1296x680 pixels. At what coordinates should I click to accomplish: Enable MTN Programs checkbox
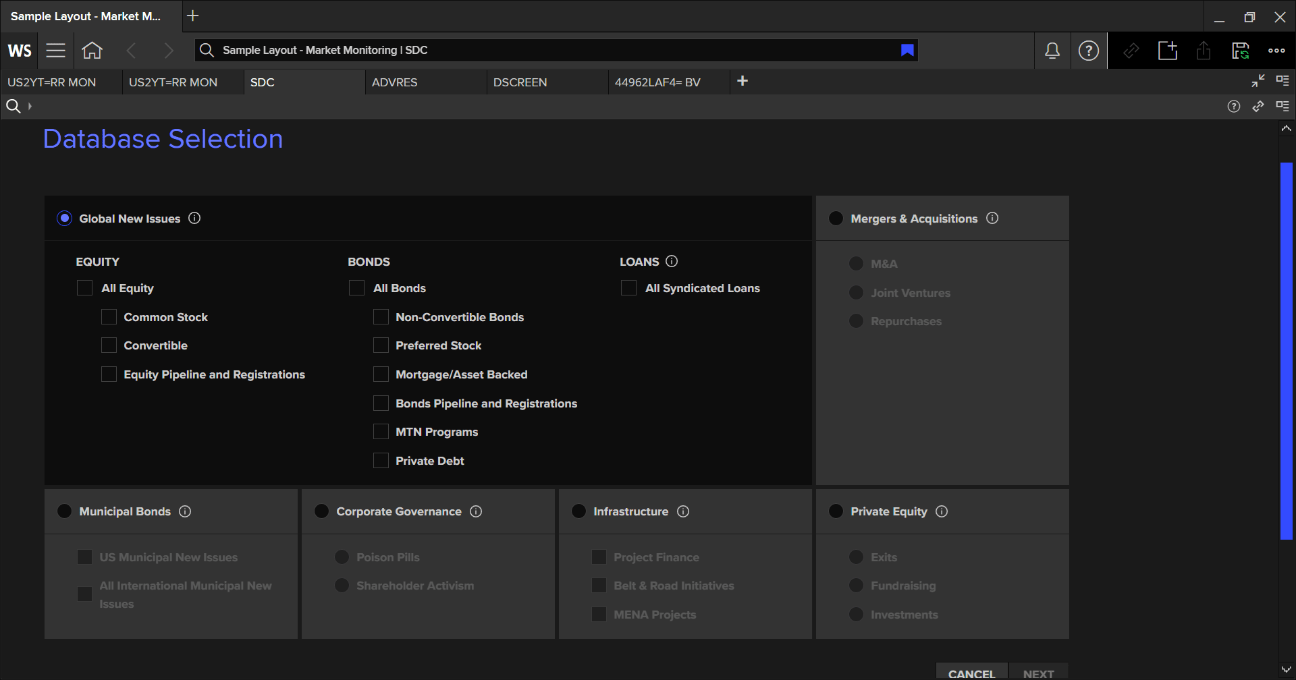pos(381,432)
